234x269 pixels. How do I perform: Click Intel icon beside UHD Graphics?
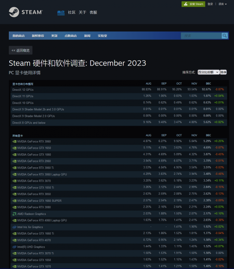point(14,247)
